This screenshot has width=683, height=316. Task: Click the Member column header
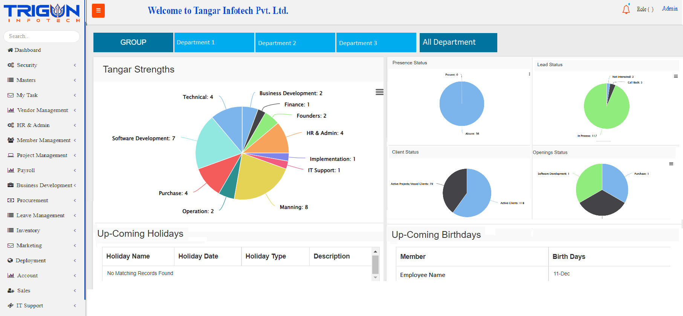[x=472, y=257]
